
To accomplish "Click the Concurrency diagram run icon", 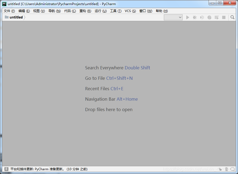I will pos(217,17).
